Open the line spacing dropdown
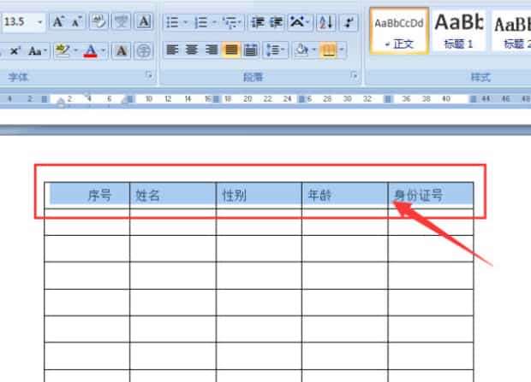Screen dimensions: 531x382 tap(275, 50)
